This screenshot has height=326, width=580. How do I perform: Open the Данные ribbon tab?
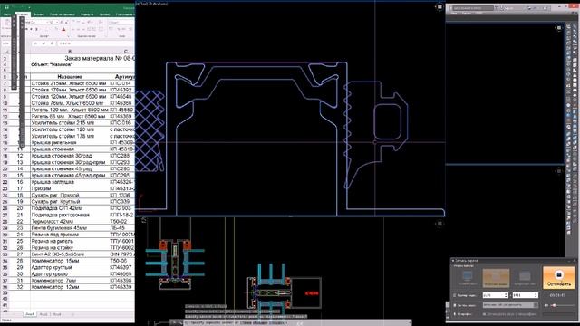(105, 14)
